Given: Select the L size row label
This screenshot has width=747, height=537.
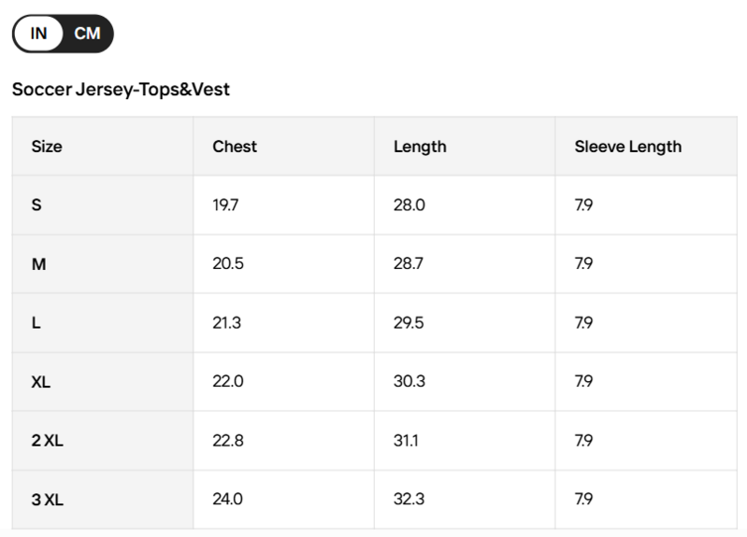Looking at the screenshot, I should point(36,323).
